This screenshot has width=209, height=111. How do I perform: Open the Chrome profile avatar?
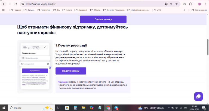pos(199,4)
